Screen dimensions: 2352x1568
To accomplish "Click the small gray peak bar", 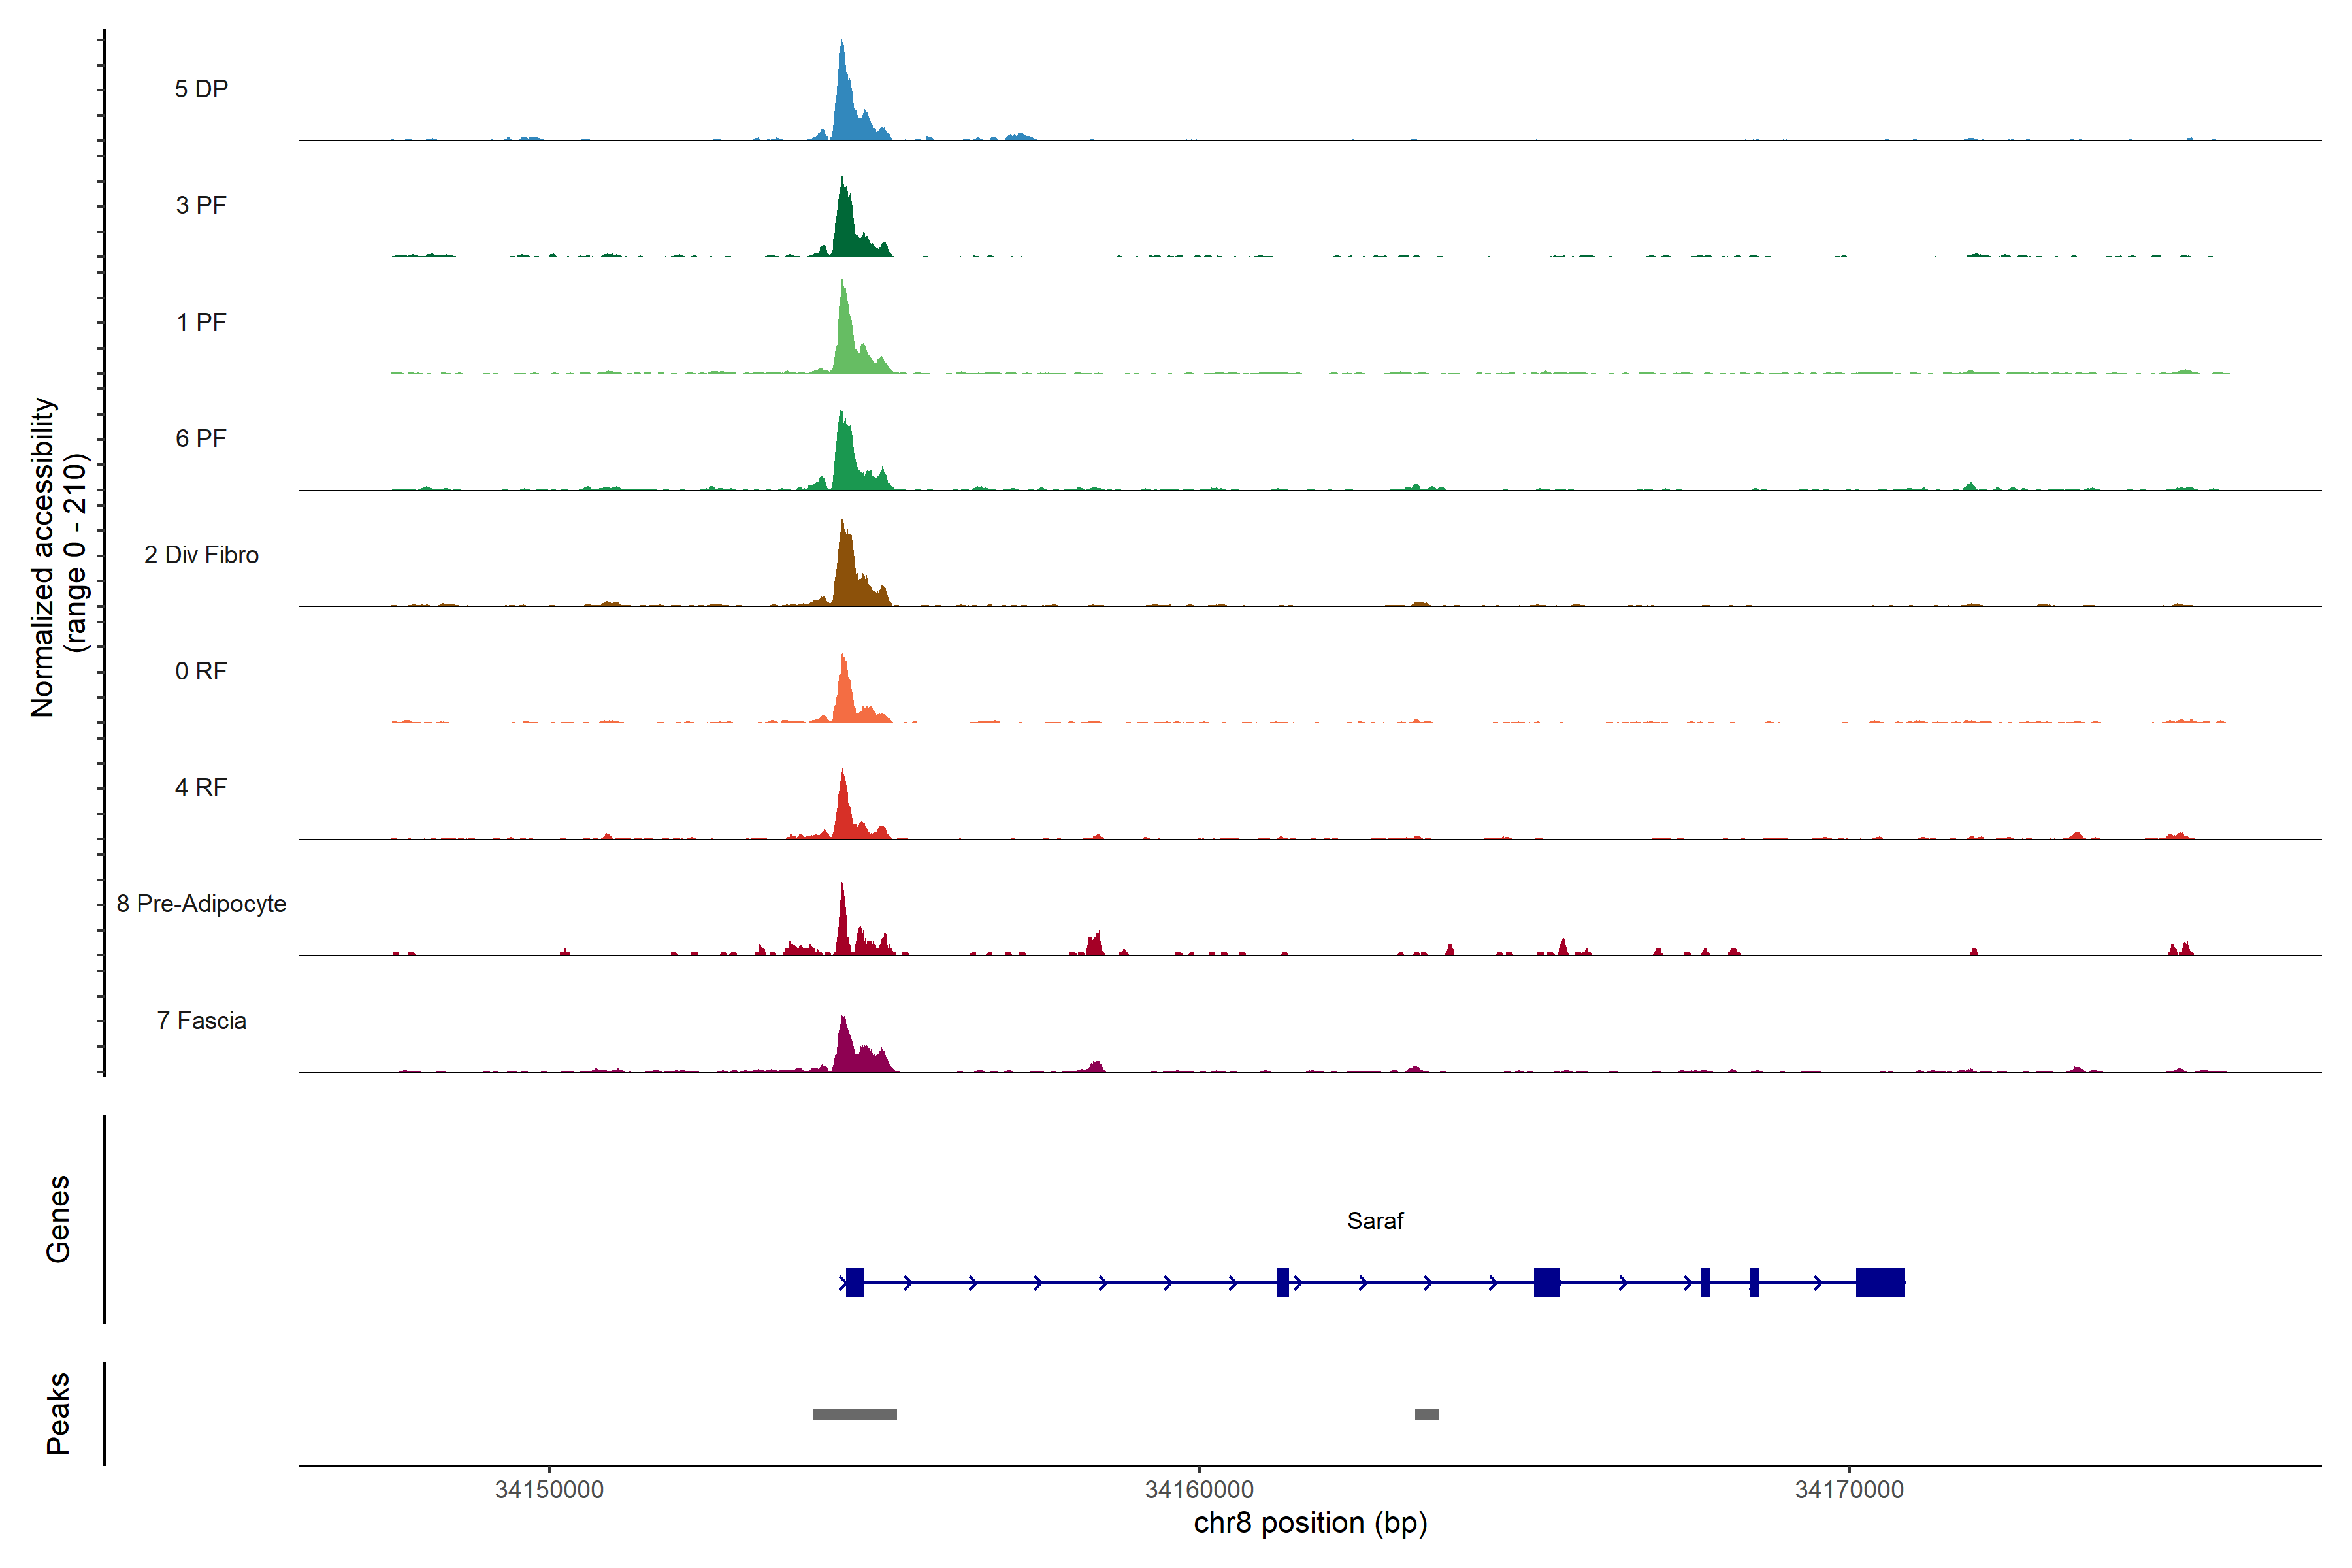I will (1427, 1414).
